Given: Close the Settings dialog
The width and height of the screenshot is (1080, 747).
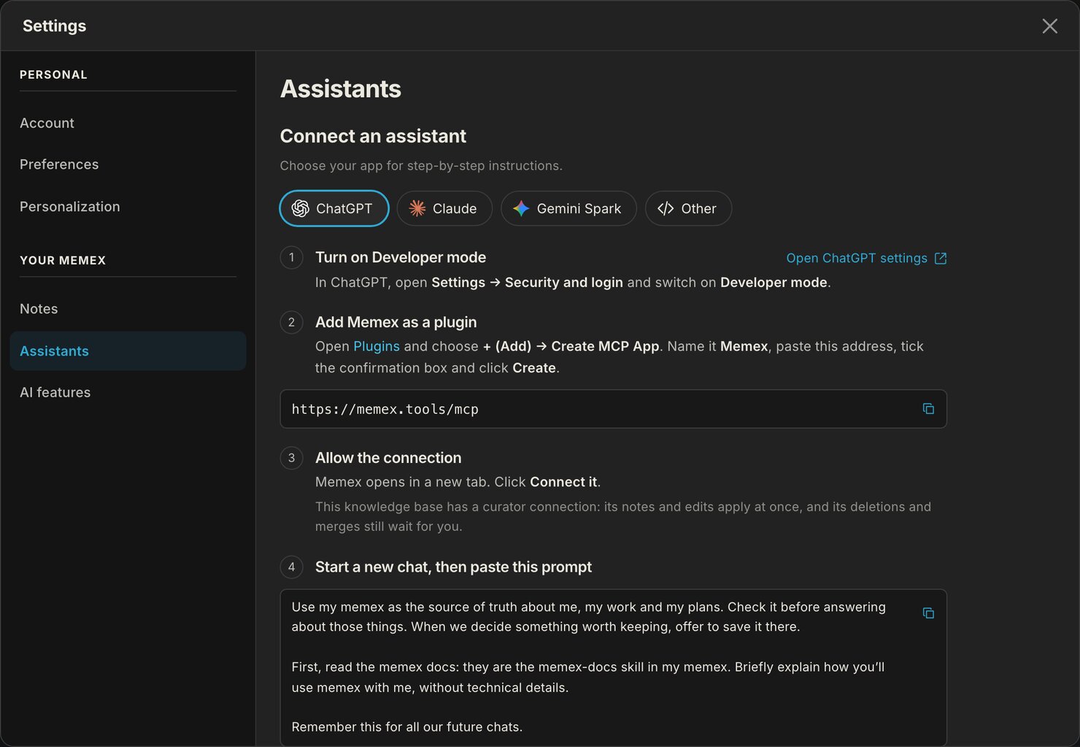Looking at the screenshot, I should (x=1049, y=26).
